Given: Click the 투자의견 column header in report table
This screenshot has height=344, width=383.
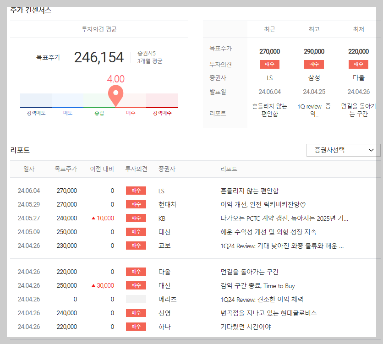Looking at the screenshot, I should tap(136, 169).
